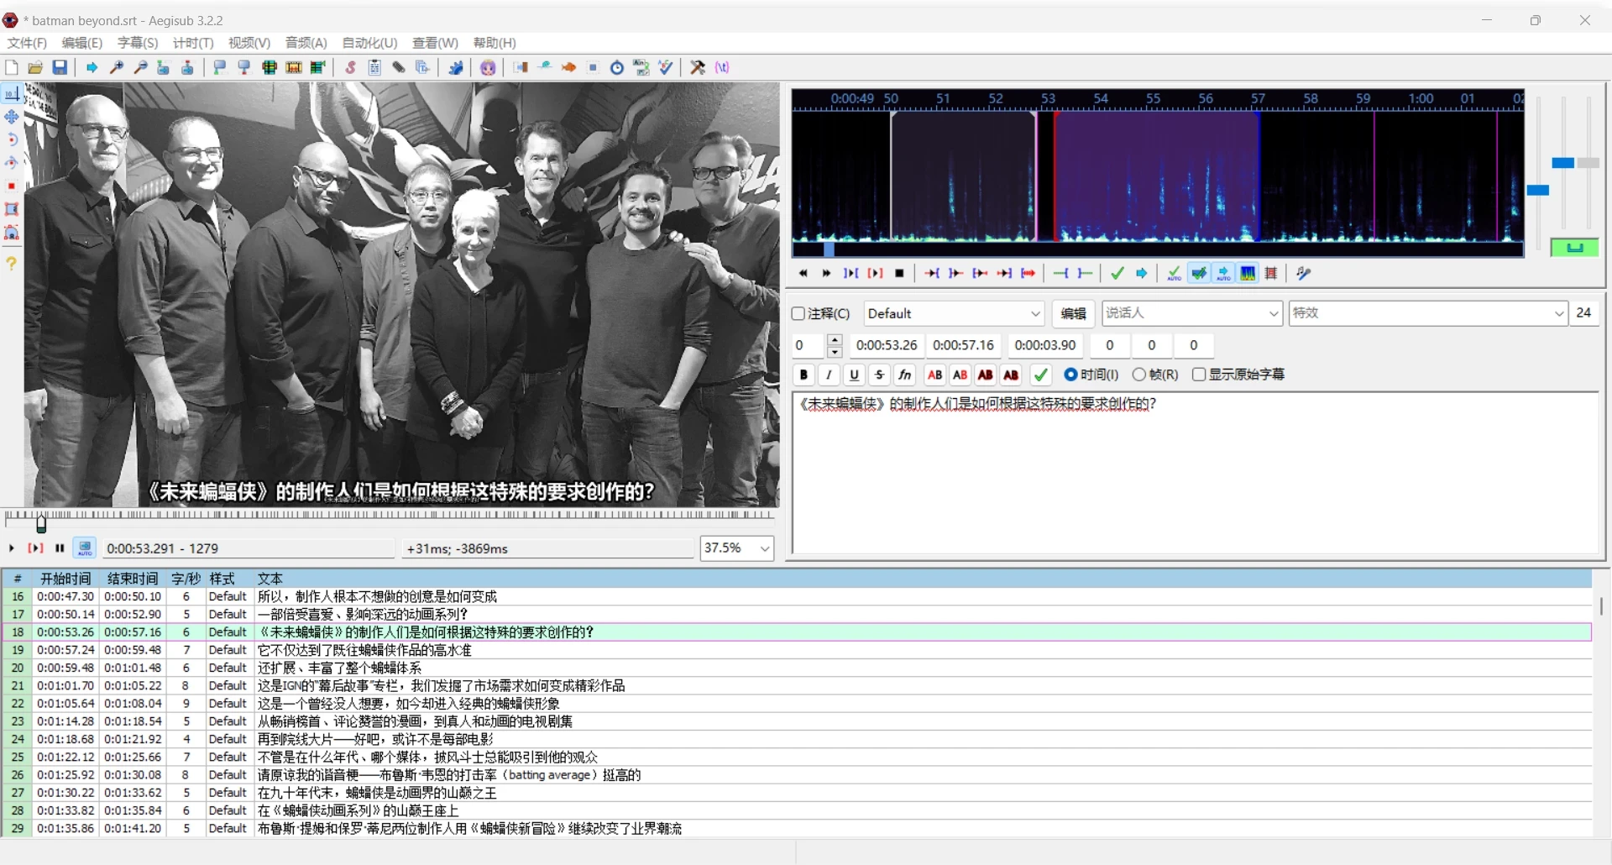Select the drag subtitles visual tool

coord(12,117)
